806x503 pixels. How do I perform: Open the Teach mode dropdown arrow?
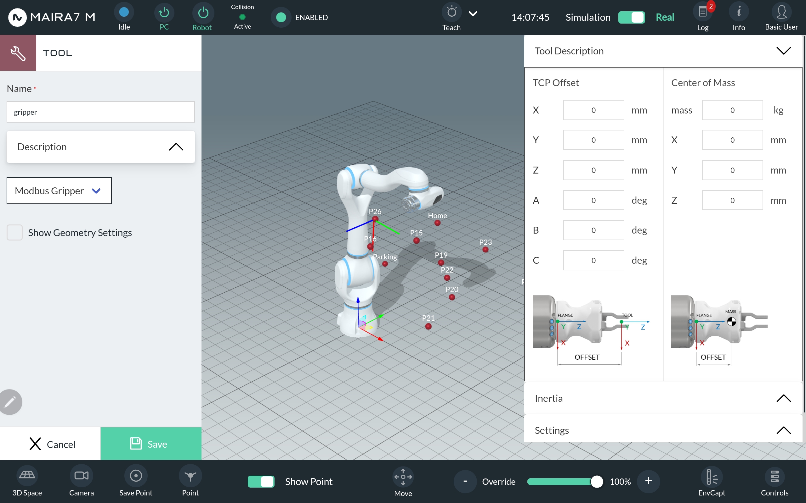coord(473,13)
